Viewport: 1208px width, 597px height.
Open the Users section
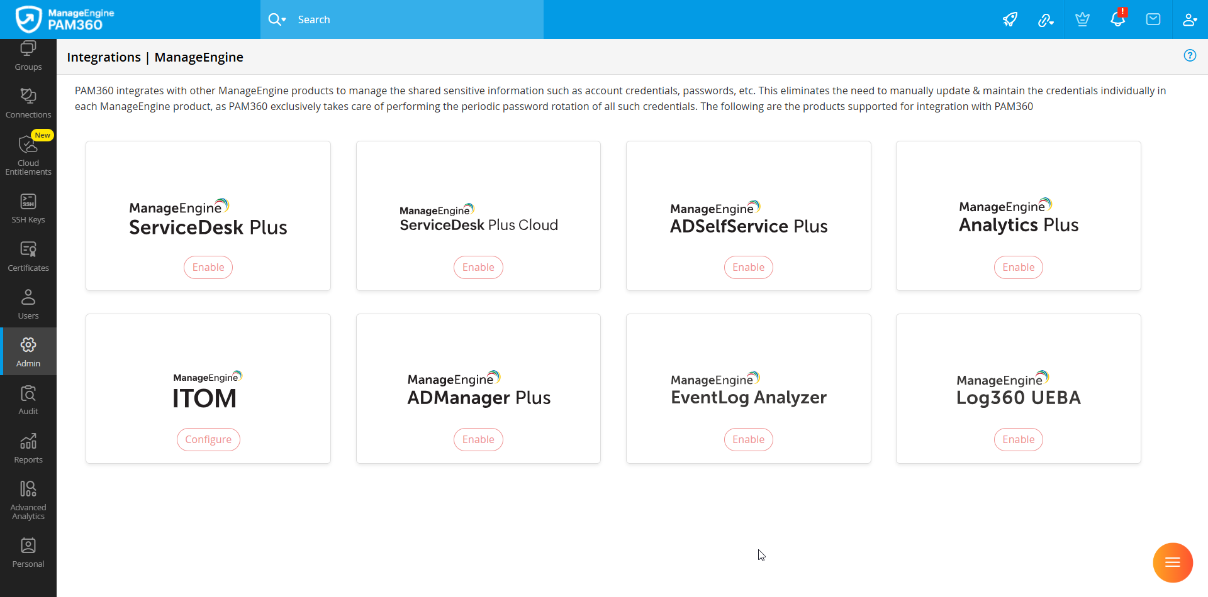pyautogui.click(x=28, y=304)
